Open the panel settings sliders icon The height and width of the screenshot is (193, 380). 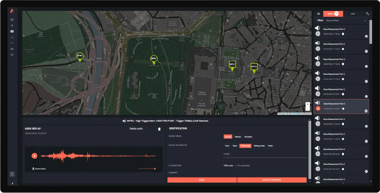[367, 14]
